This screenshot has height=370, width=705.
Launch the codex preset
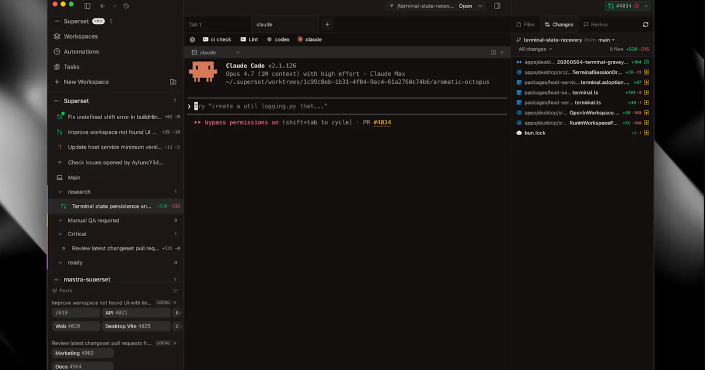(278, 39)
